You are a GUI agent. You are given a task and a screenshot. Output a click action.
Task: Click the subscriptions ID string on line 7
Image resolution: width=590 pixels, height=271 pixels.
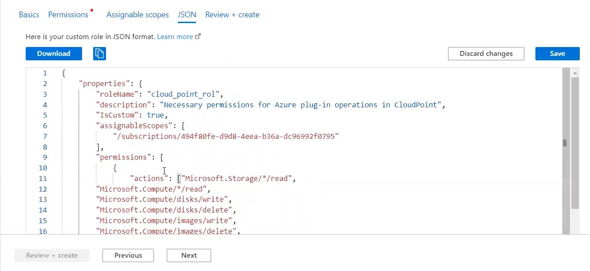coord(226,137)
